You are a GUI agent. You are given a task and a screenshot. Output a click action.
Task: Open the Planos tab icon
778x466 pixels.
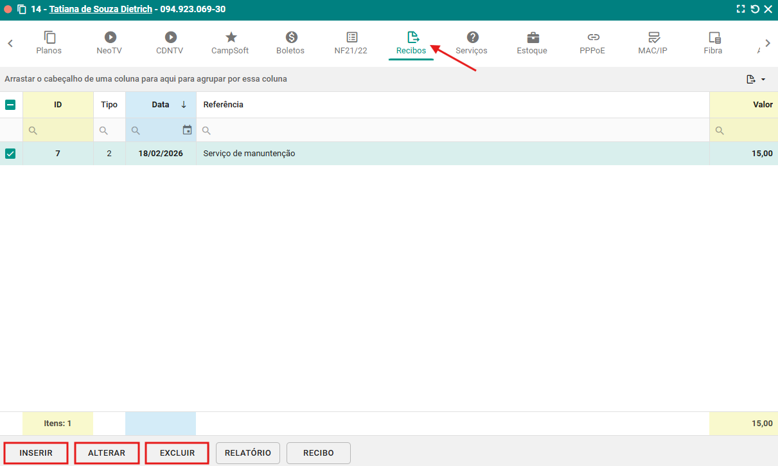click(49, 38)
